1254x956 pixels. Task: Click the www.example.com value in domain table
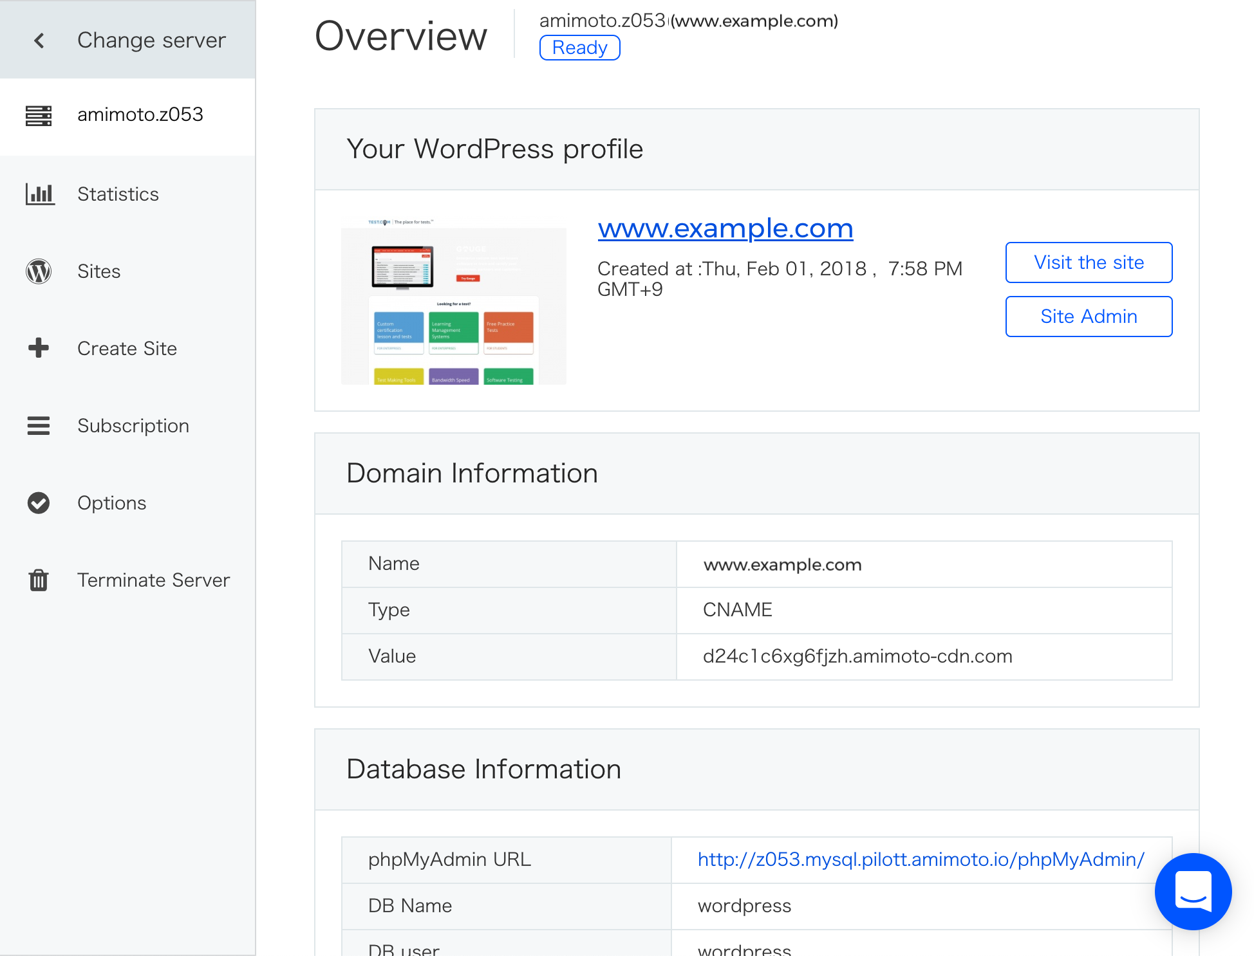pos(782,565)
